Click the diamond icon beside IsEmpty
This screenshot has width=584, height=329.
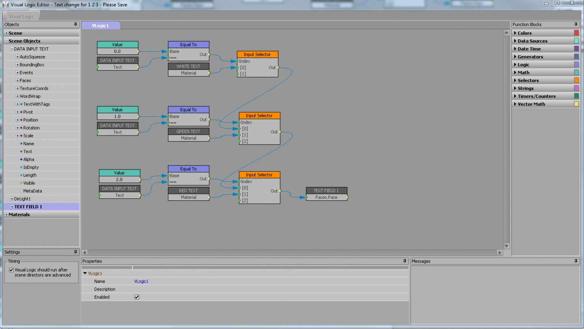pyautogui.click(x=21, y=167)
